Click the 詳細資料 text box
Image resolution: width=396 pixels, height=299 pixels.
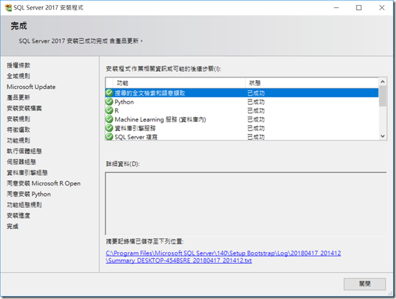point(246,203)
